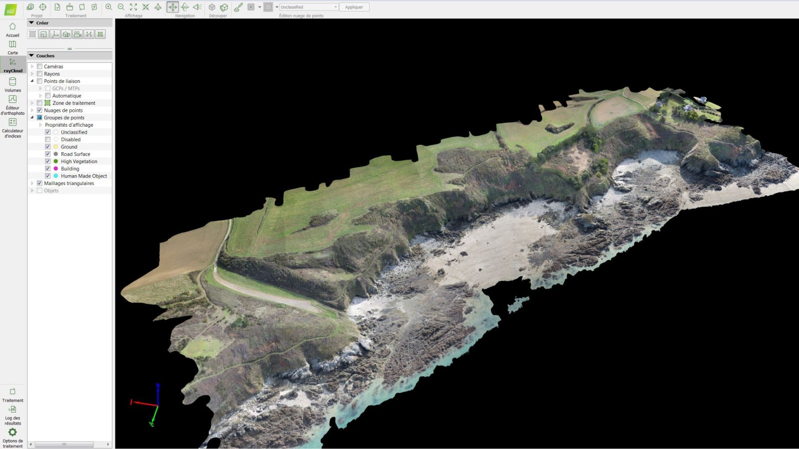Open Options de traitement
Image resolution: width=799 pixels, height=449 pixels.
click(12, 433)
